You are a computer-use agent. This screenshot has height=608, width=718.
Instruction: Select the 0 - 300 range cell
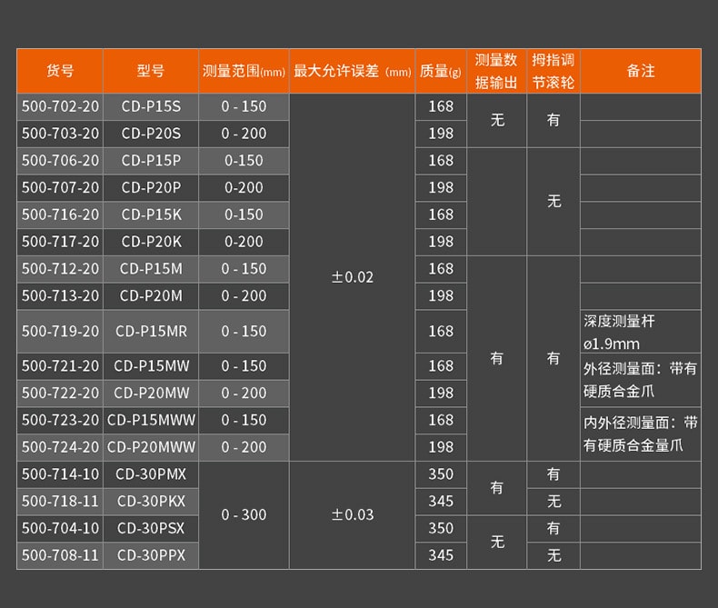(244, 514)
